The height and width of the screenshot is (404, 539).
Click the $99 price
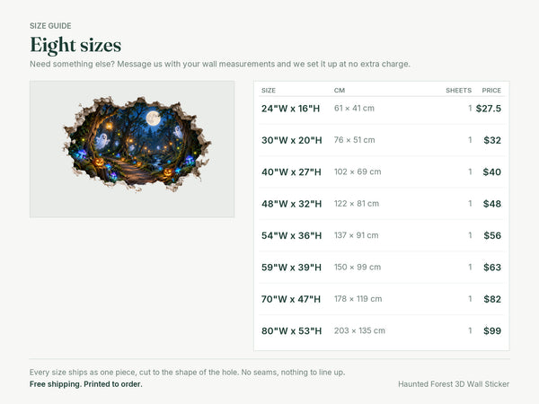(492, 330)
